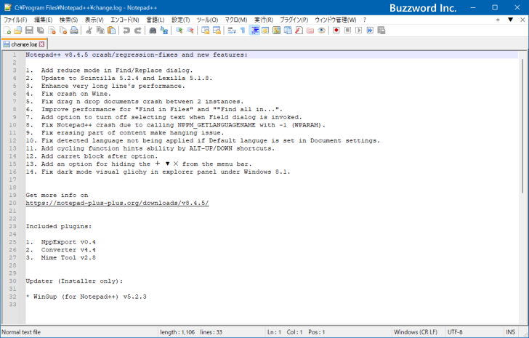Select the change.log tab
Screen dimensions: 529x338
(x=23, y=44)
